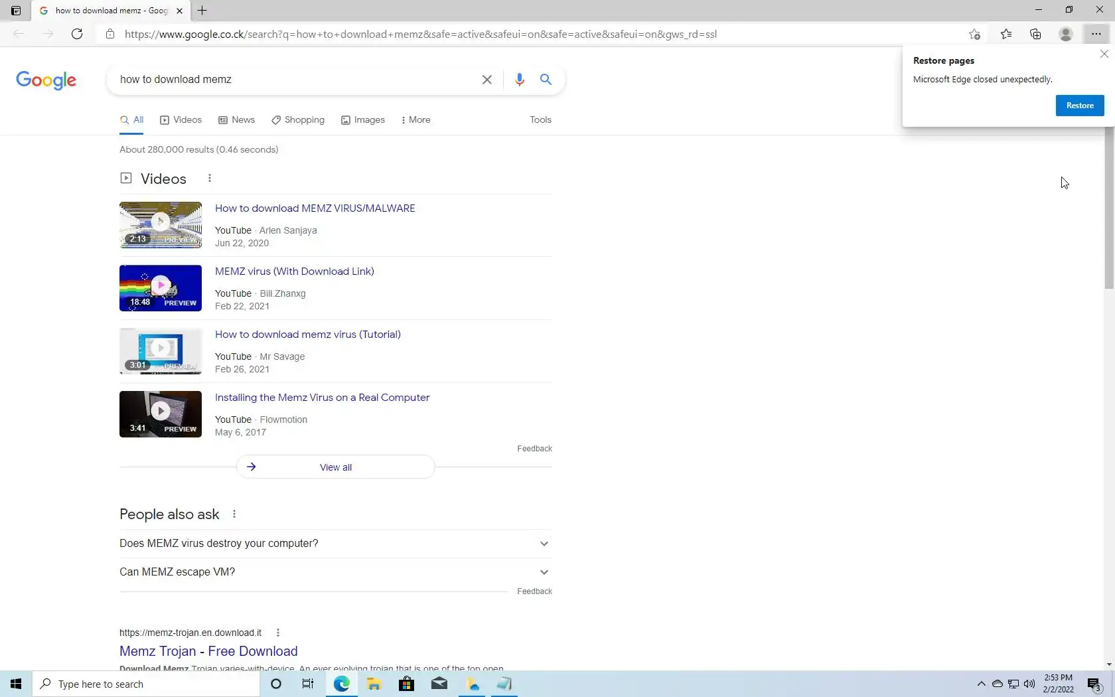Switch to the Shopping tab
Image resolution: width=1115 pixels, height=697 pixels.
tap(298, 120)
